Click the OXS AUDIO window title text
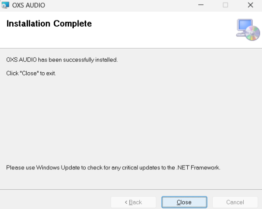262x209 pixels. click(x=28, y=5)
